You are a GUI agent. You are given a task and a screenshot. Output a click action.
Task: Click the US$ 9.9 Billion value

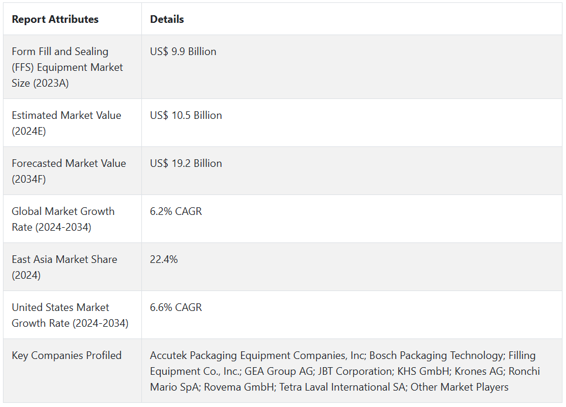coord(183,52)
